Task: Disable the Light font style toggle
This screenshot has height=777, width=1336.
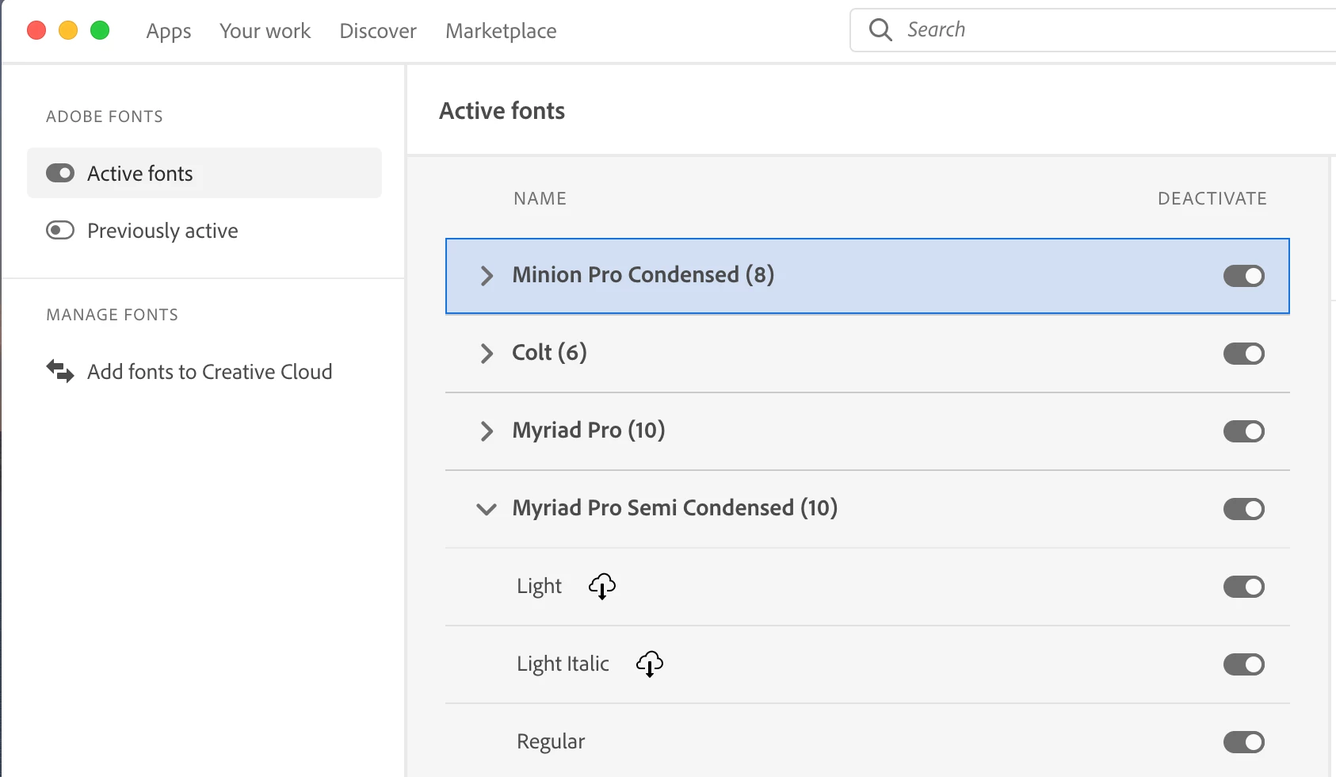Action: (1243, 587)
